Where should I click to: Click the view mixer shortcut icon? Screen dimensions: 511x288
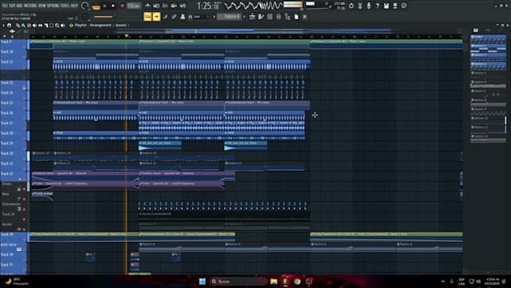(279, 17)
